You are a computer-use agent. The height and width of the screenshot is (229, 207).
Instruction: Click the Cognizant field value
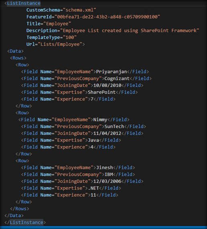(117, 78)
